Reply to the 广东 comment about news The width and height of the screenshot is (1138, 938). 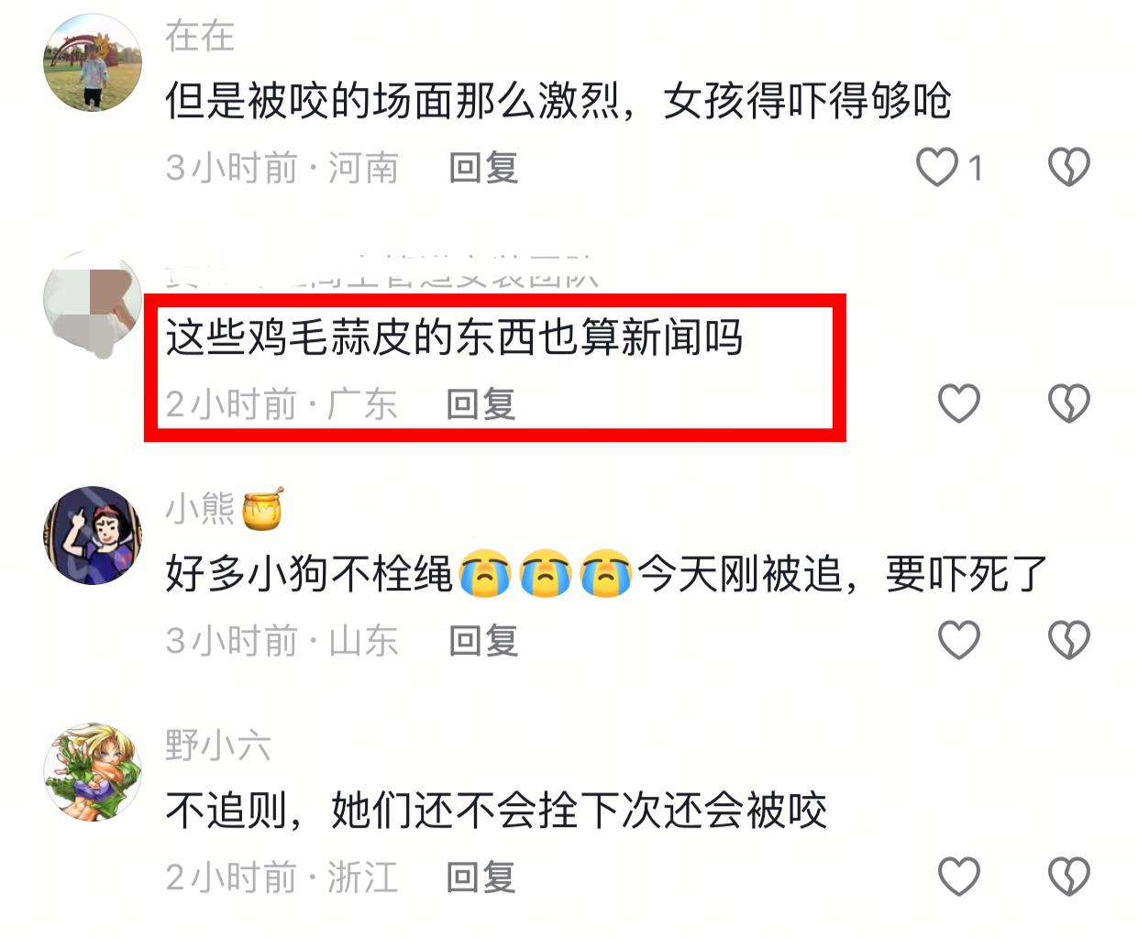(x=481, y=404)
